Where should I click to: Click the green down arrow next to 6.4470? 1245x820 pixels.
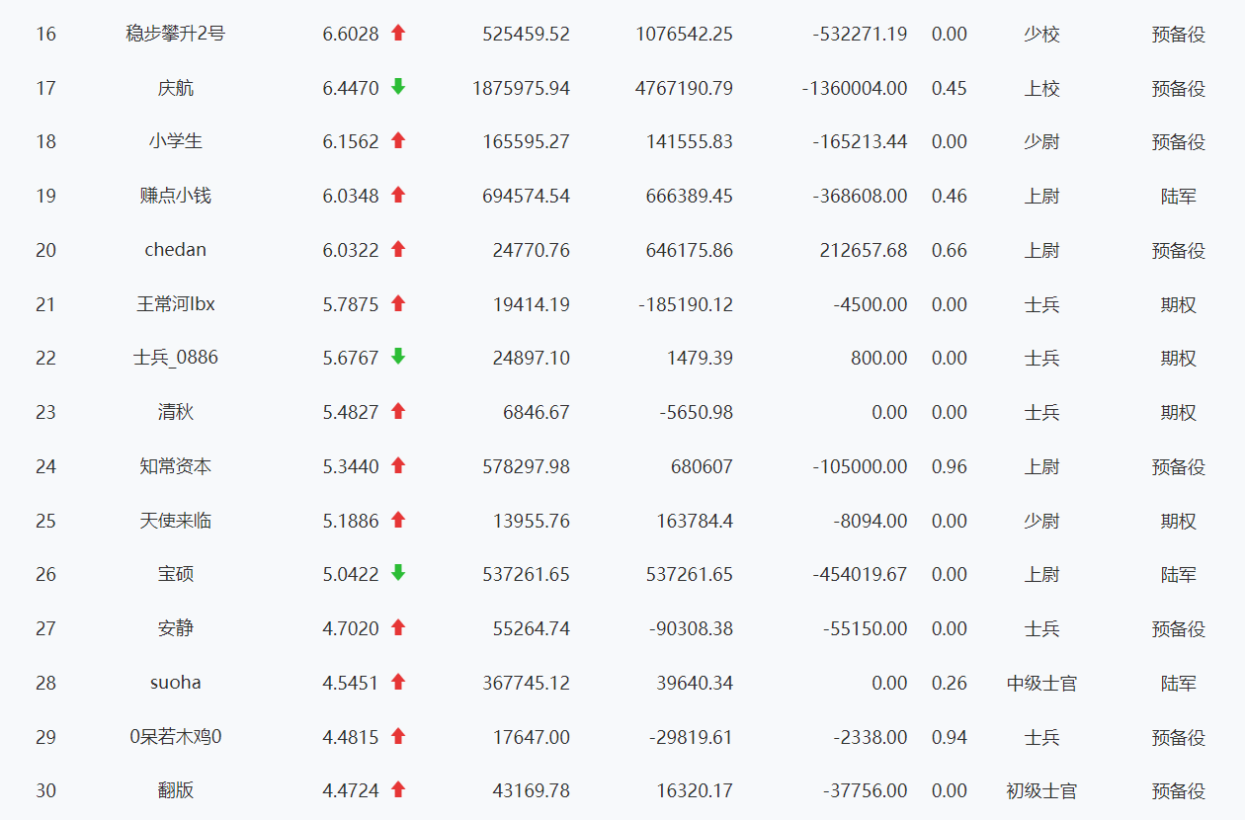(398, 87)
